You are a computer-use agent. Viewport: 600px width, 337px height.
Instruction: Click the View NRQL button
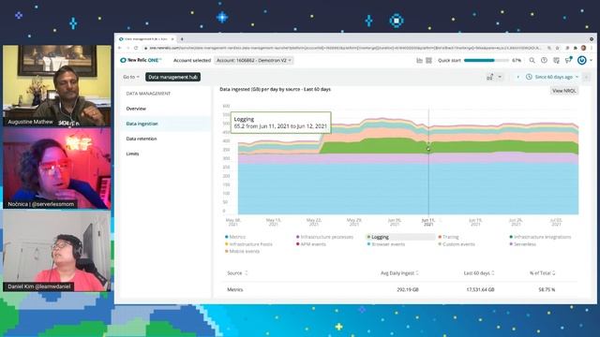pos(564,91)
